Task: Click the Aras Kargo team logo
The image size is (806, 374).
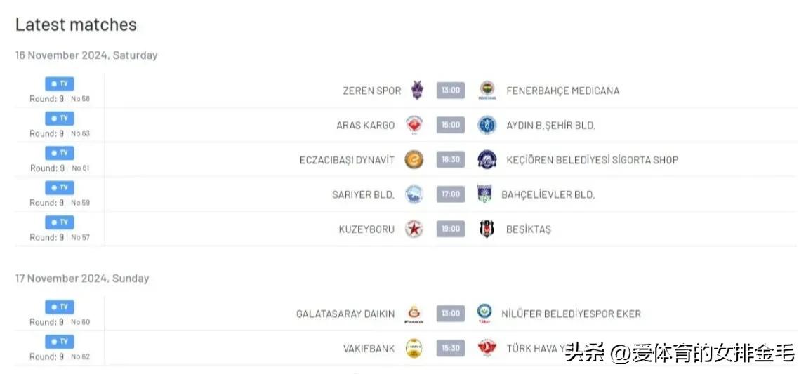Action: [x=414, y=125]
